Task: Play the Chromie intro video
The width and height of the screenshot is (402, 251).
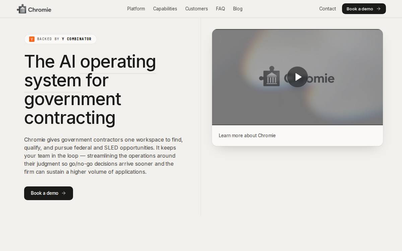Action: point(297,77)
